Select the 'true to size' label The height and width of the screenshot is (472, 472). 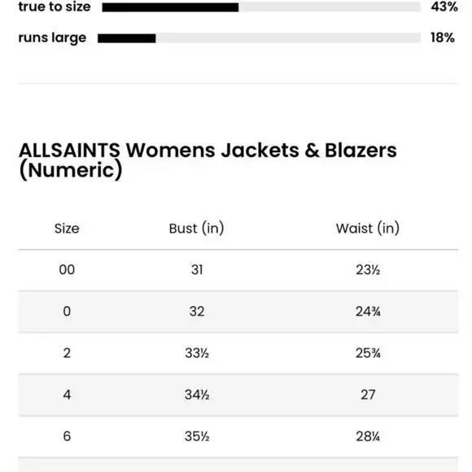click(x=55, y=7)
